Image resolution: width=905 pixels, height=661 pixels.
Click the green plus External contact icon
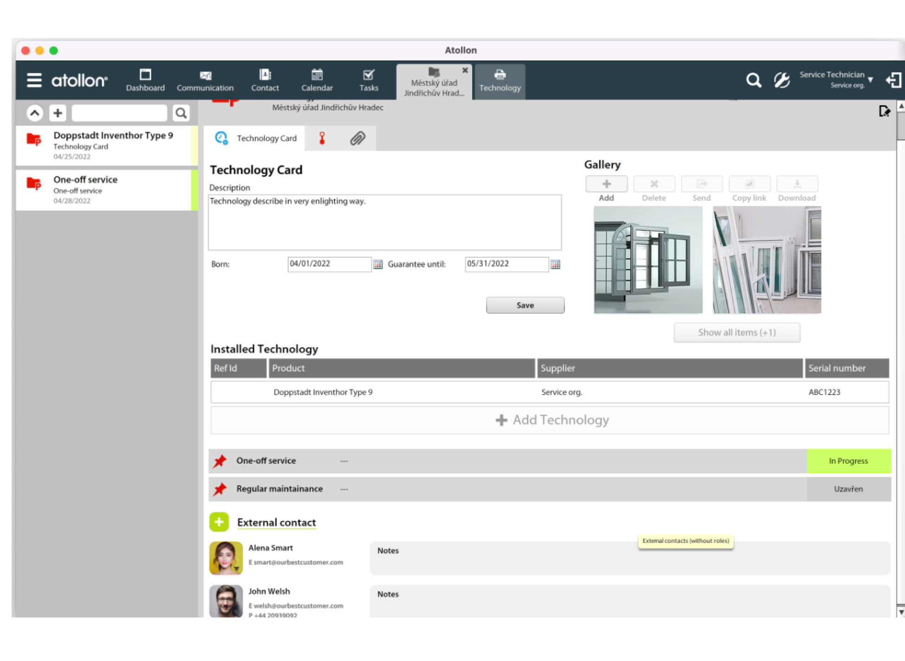[219, 522]
